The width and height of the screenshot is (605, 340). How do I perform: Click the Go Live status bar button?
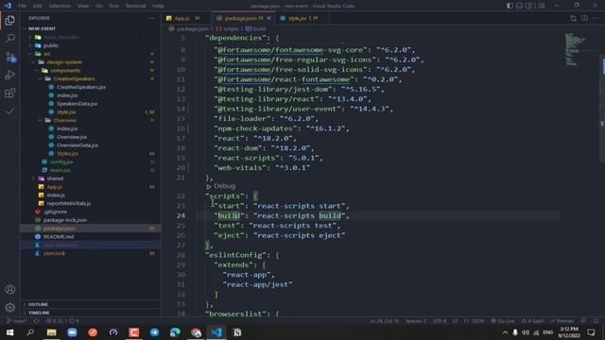503,321
